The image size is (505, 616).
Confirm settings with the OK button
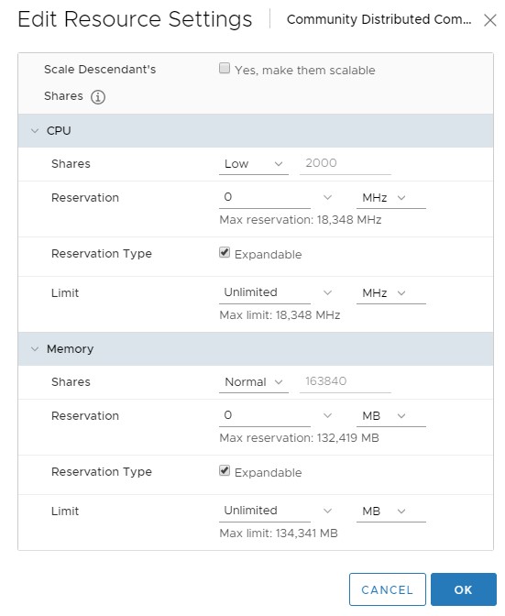464,589
